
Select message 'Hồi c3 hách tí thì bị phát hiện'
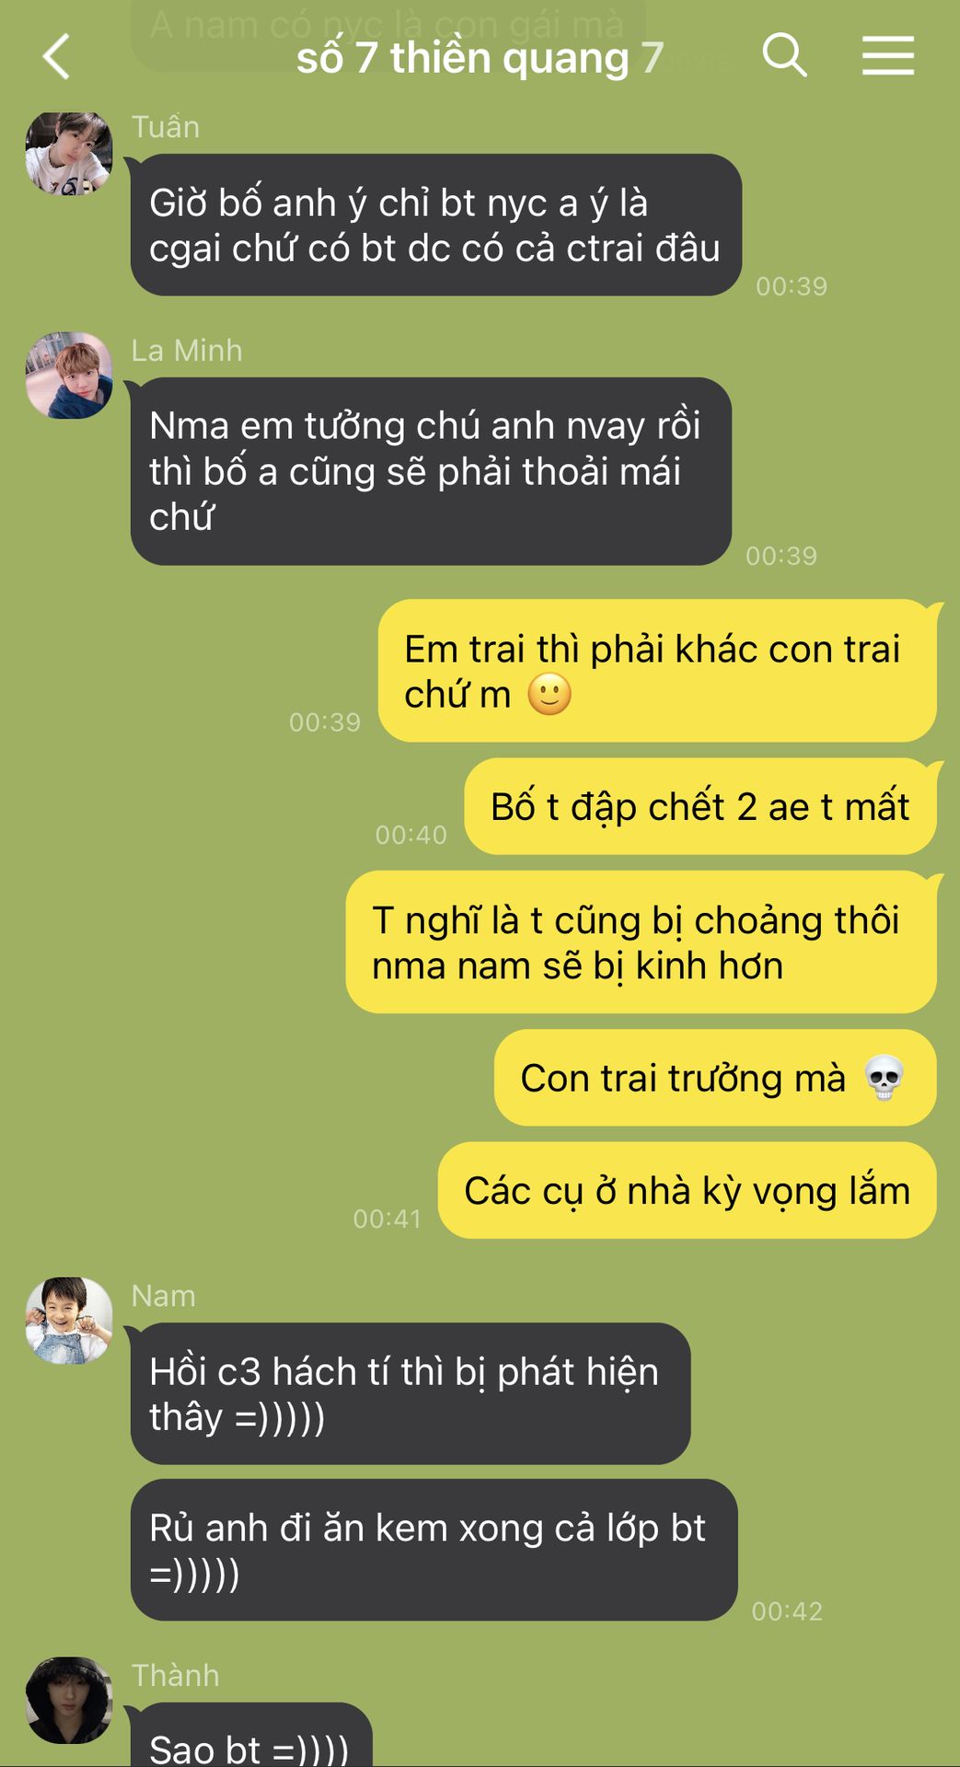click(x=411, y=1393)
